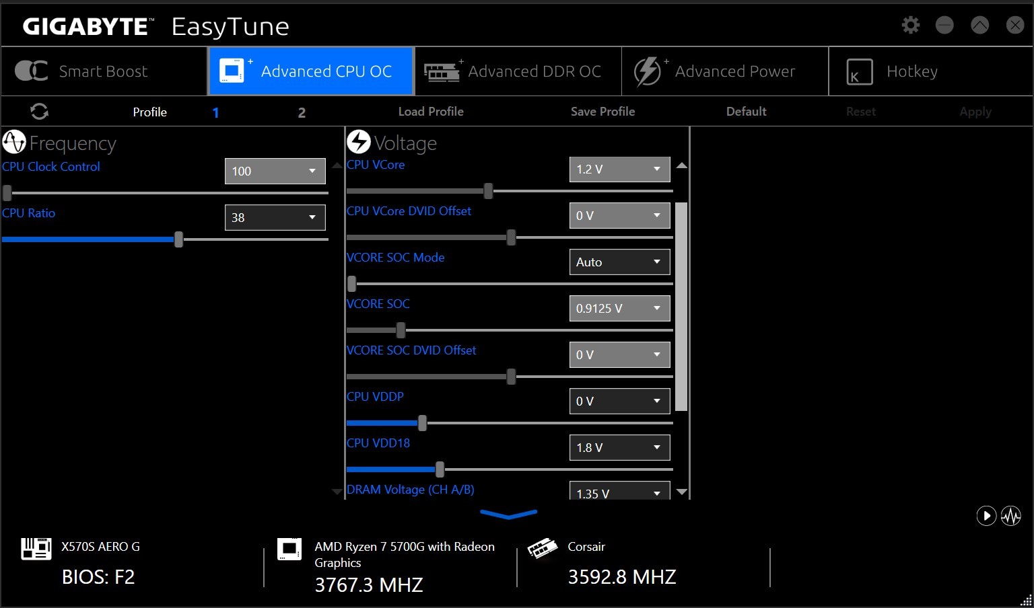Open CPU VCore 1.2 V dropdown
Image resolution: width=1034 pixels, height=608 pixels.
point(619,169)
